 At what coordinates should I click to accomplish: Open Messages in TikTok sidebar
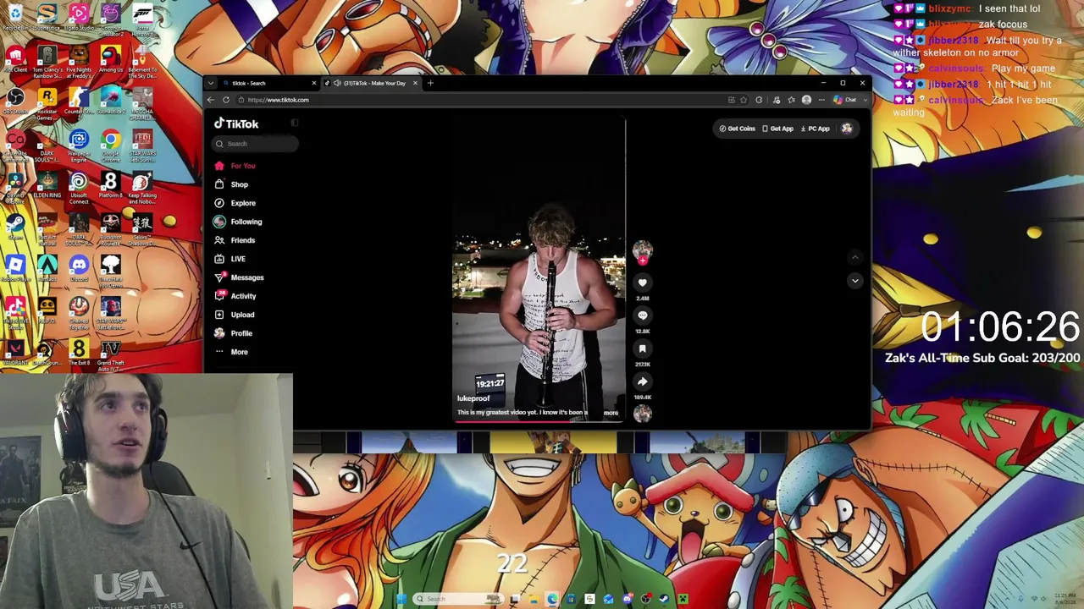coord(240,277)
